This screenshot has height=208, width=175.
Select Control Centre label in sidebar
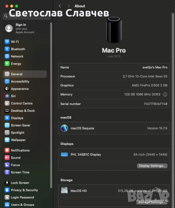(x=22, y=103)
